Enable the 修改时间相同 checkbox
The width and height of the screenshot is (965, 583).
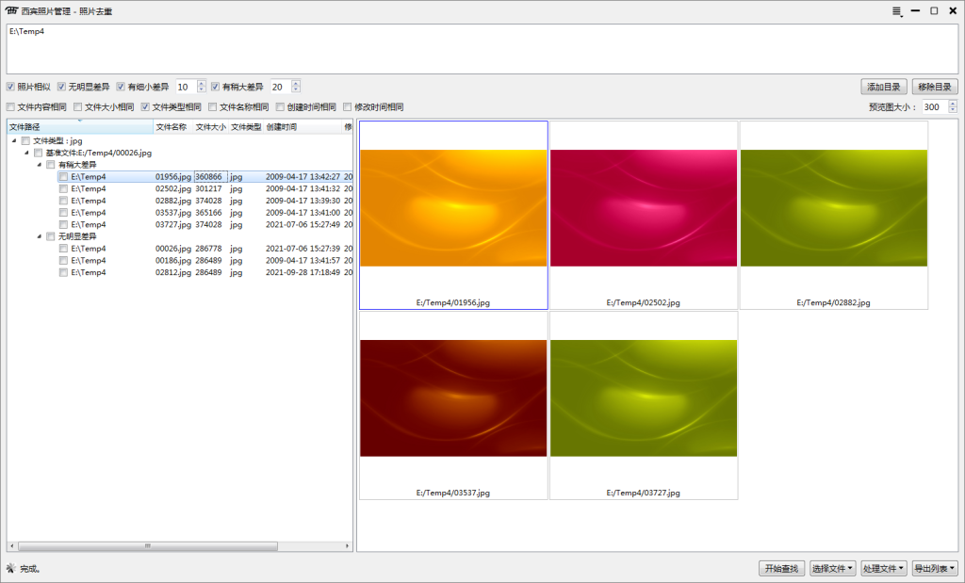pos(348,107)
